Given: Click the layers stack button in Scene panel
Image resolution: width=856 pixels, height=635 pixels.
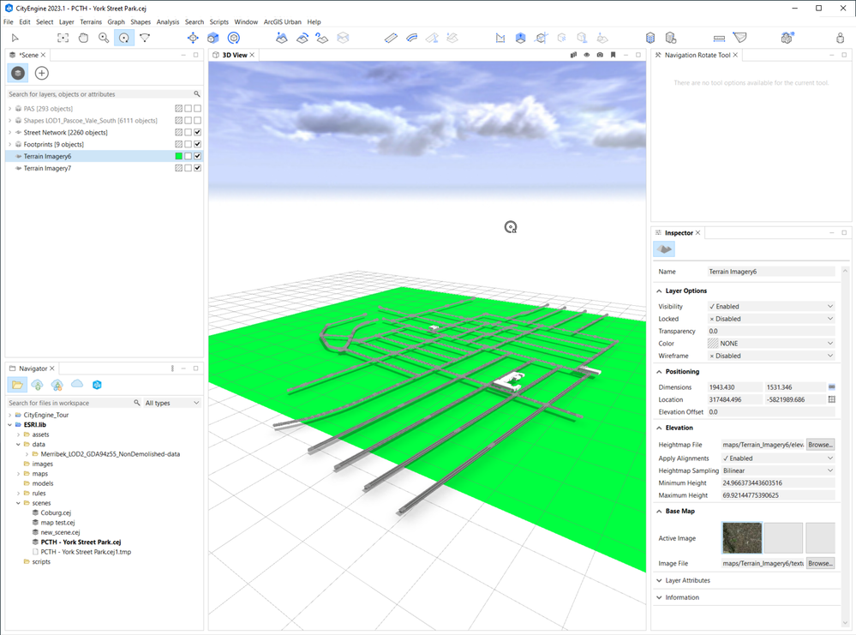Looking at the screenshot, I should coord(18,73).
